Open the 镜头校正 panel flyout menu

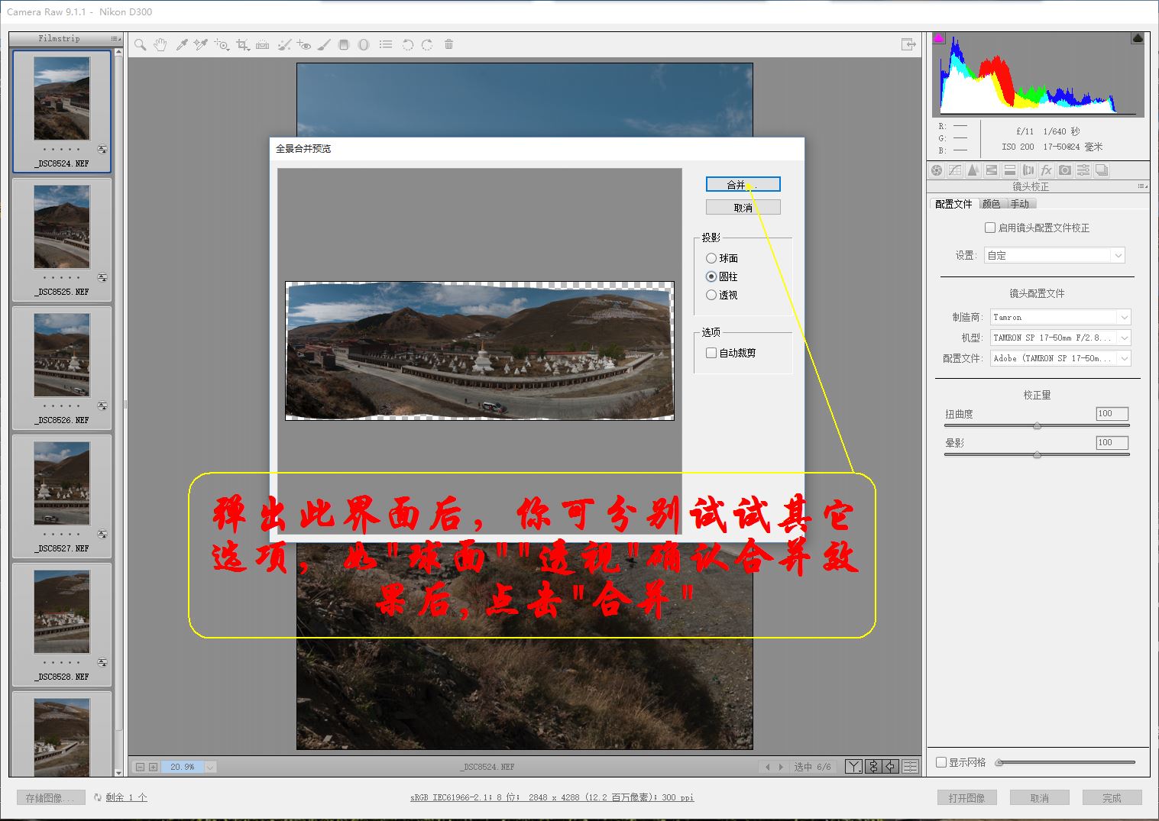click(x=1142, y=186)
